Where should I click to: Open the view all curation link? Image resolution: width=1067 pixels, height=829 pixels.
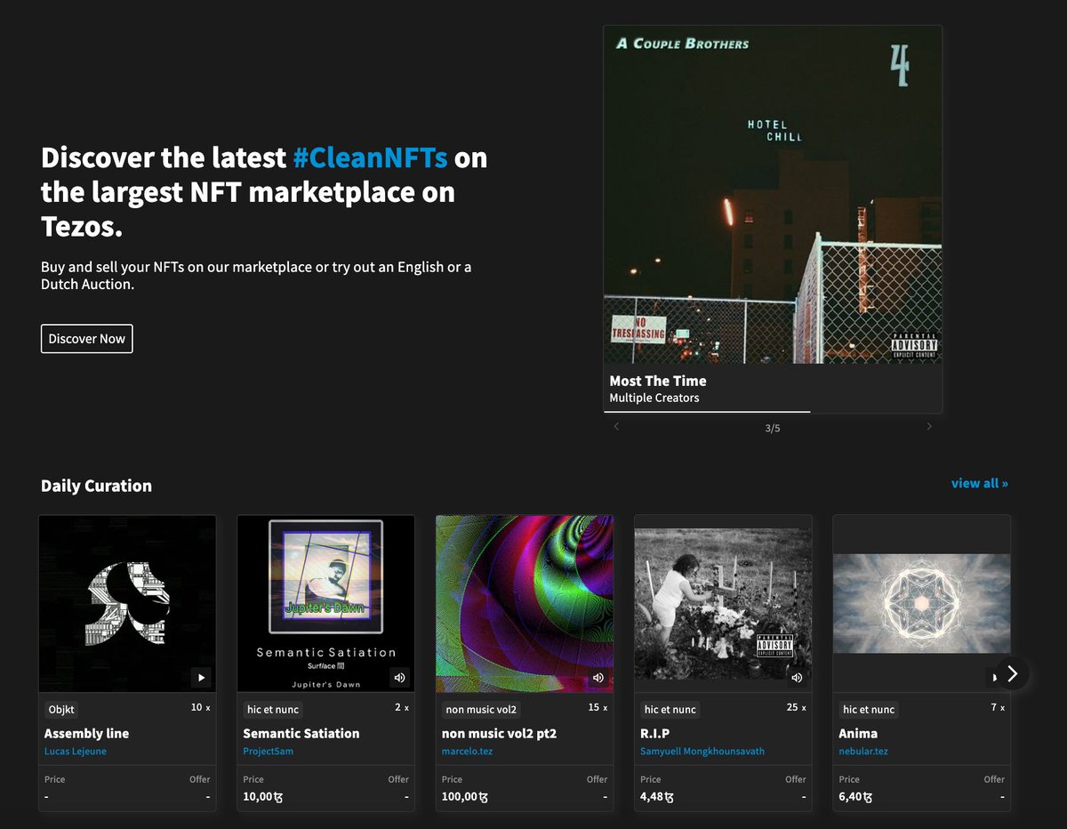coord(980,483)
